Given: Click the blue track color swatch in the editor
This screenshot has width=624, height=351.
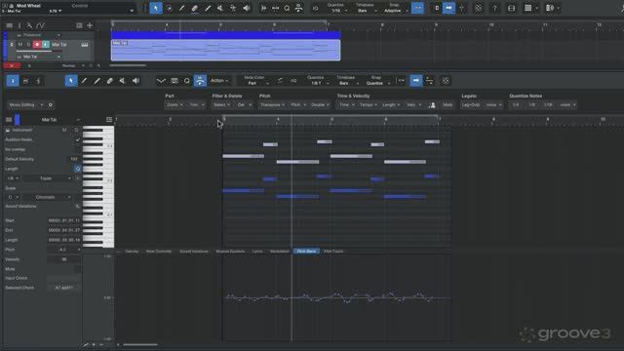Looking at the screenshot, I should click(18, 119).
